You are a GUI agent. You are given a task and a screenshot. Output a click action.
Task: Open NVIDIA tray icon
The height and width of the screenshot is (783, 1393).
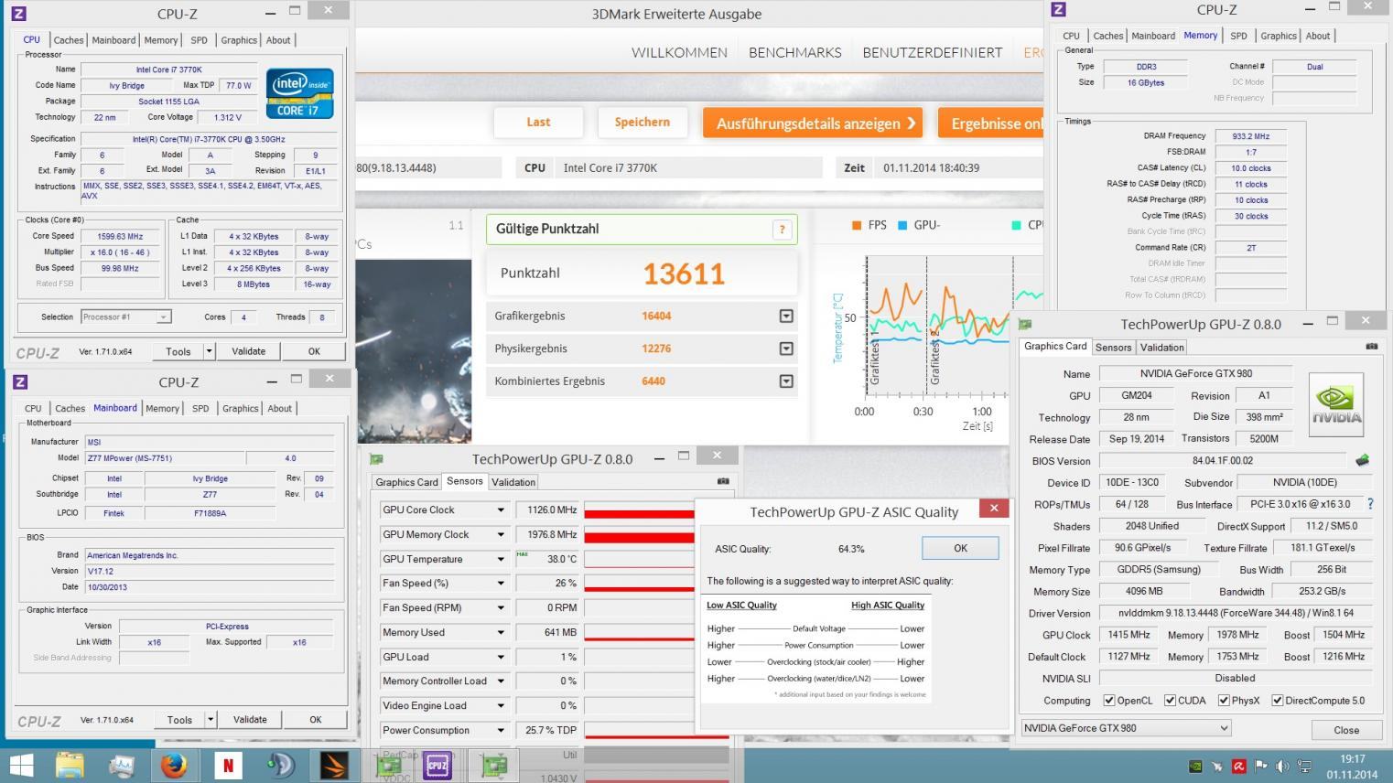click(x=1194, y=767)
